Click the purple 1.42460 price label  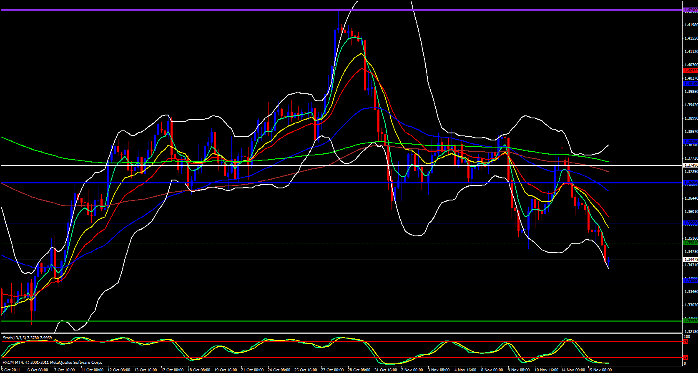pos(690,10)
